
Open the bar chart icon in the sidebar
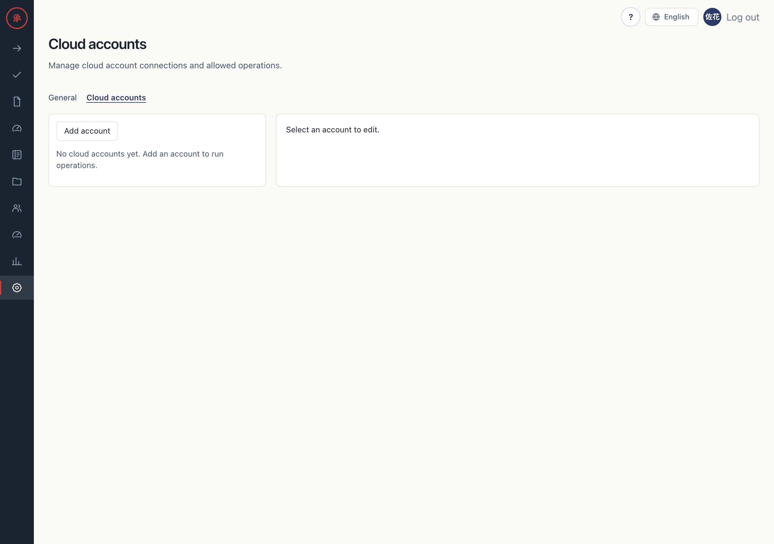(17, 261)
